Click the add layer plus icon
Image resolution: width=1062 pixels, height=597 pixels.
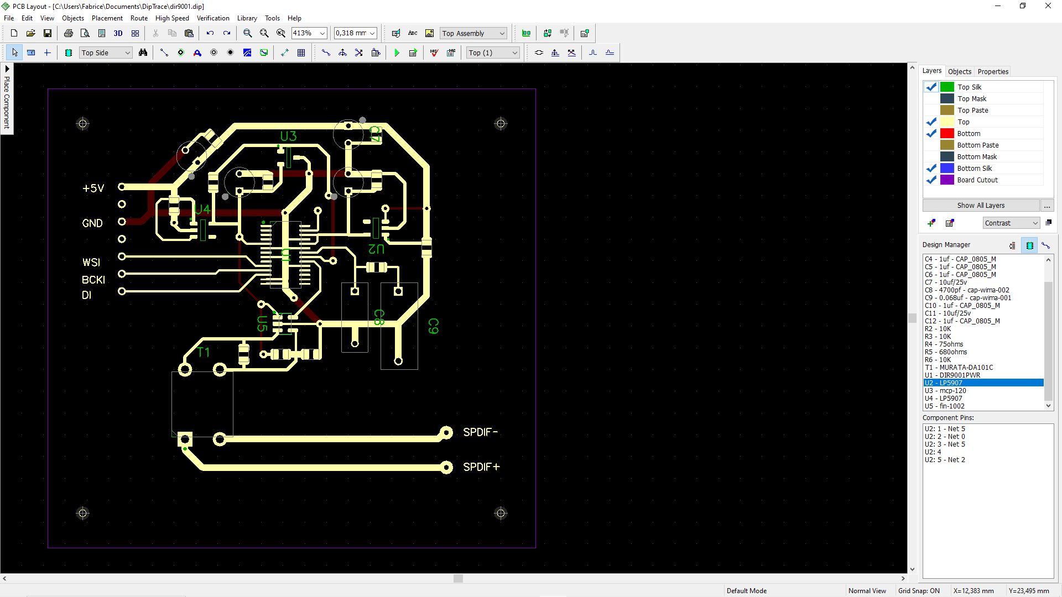coord(931,223)
